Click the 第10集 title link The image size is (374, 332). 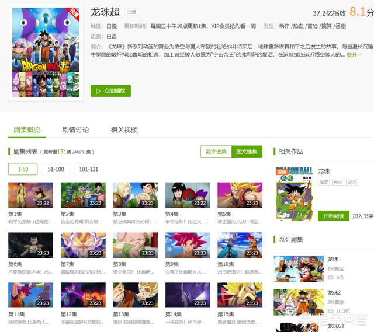[x=226, y=264]
